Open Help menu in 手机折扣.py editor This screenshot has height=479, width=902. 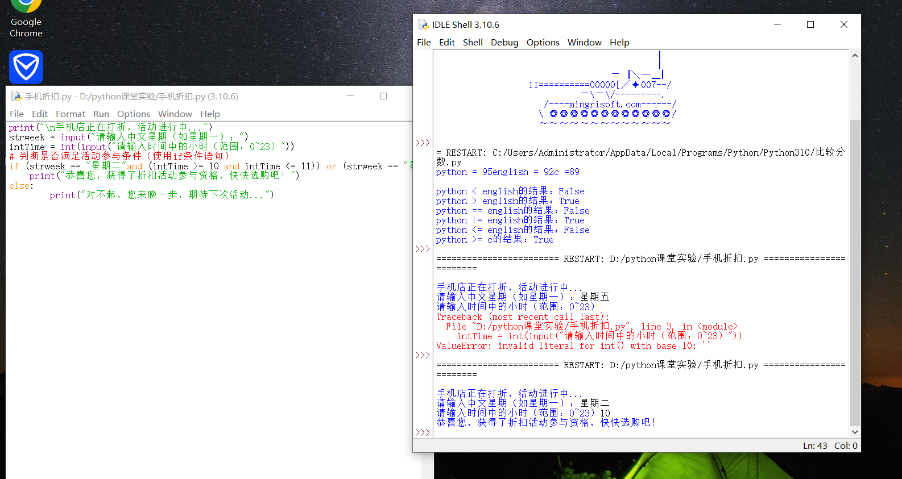[210, 114]
